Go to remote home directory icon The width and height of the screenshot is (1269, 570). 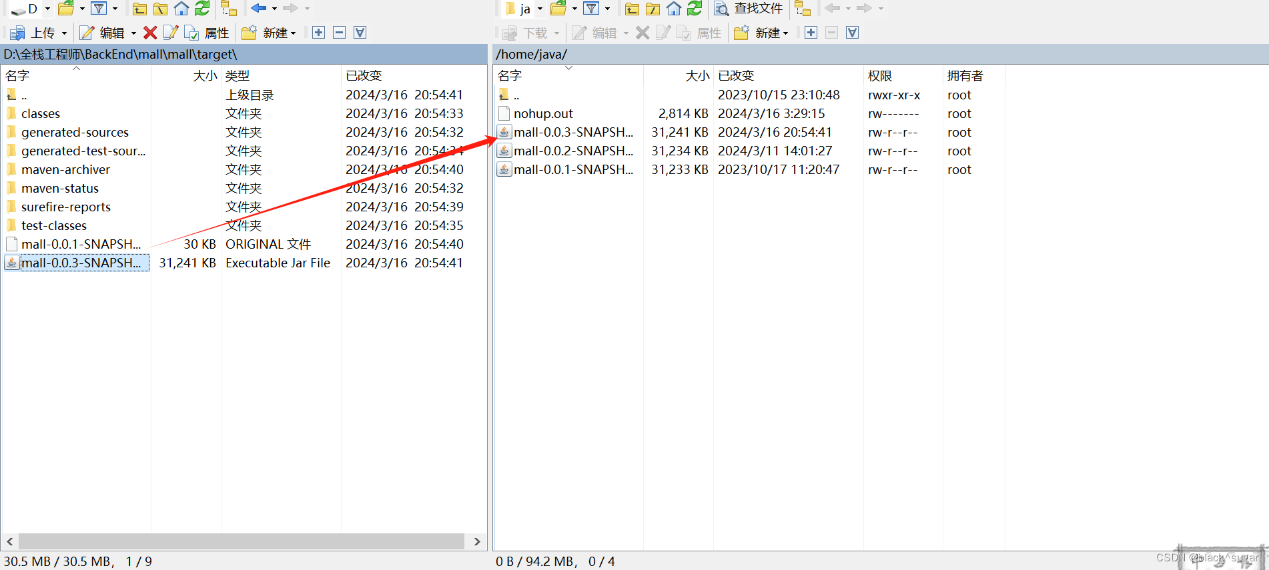(x=673, y=9)
